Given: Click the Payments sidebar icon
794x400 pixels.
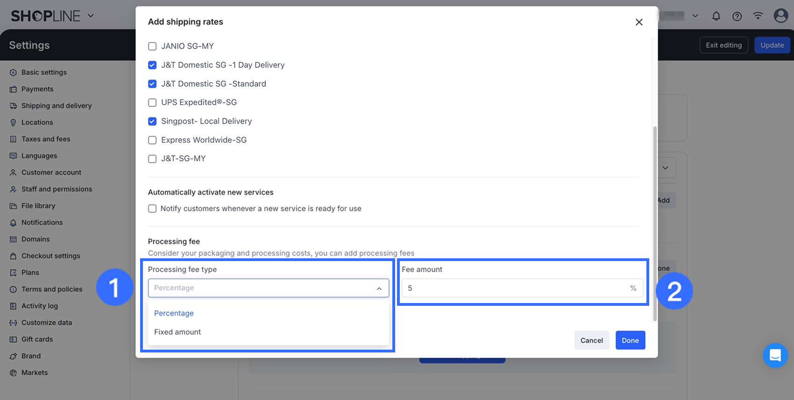Looking at the screenshot, I should 13,89.
